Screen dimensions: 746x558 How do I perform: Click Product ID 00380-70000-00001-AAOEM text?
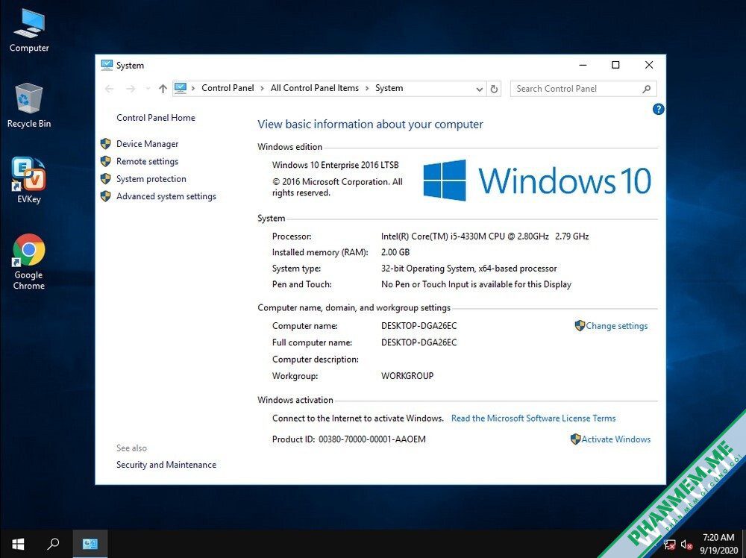coord(348,439)
